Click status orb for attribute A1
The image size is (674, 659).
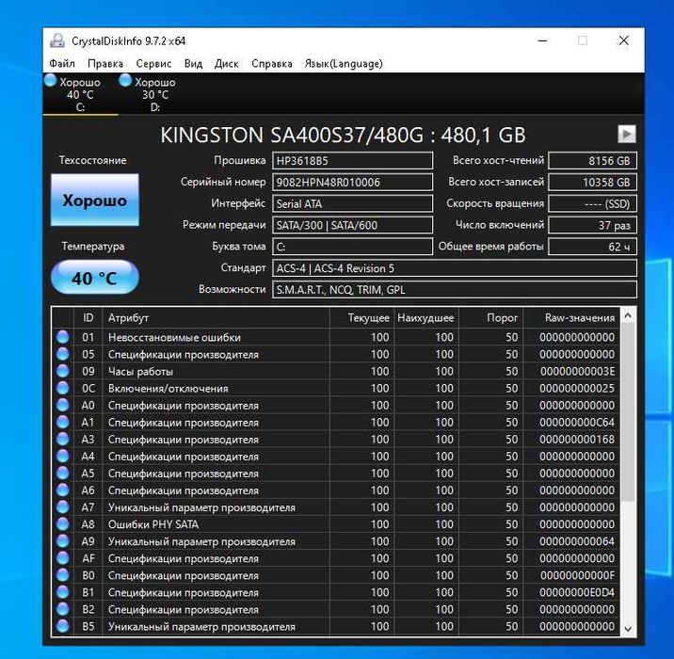[x=63, y=422]
